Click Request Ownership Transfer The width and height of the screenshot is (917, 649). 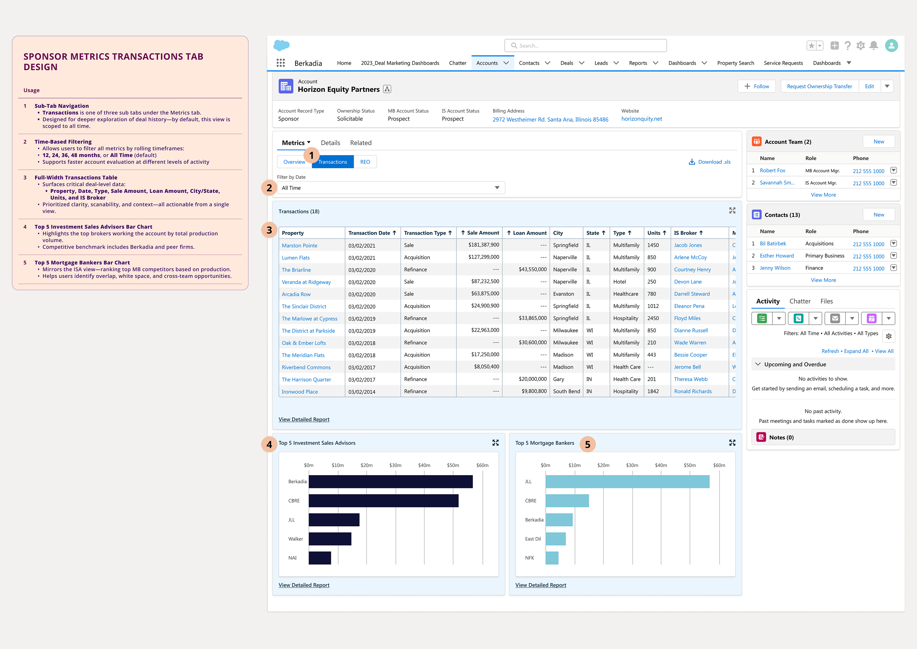[820, 86]
